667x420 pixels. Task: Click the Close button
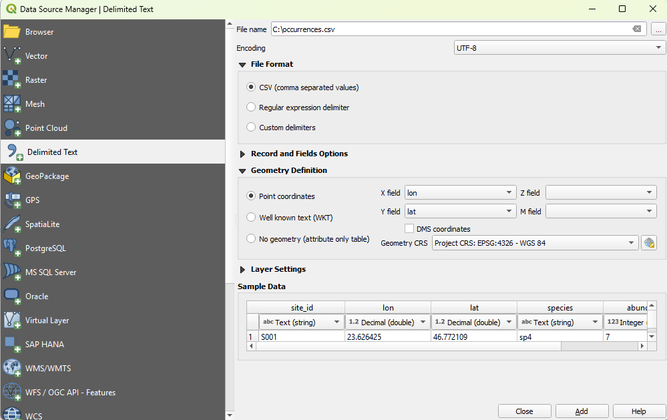pos(524,411)
